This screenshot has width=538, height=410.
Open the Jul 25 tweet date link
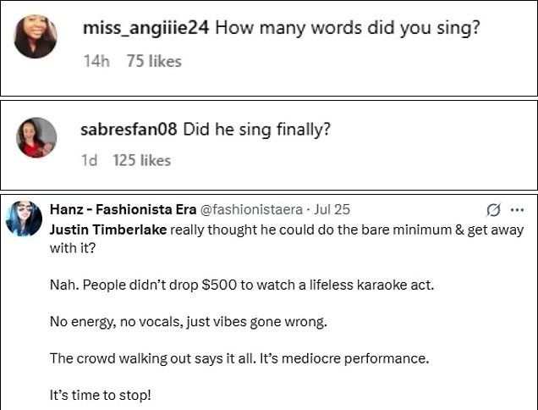(332, 208)
